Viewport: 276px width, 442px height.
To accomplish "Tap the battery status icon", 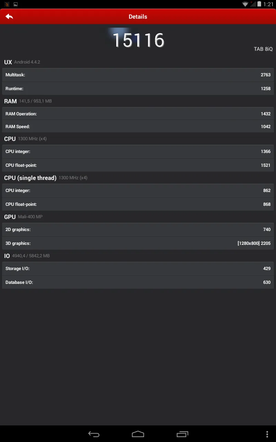I will 259,4.
